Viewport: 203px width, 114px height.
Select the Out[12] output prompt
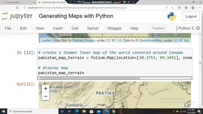click(x=26, y=84)
